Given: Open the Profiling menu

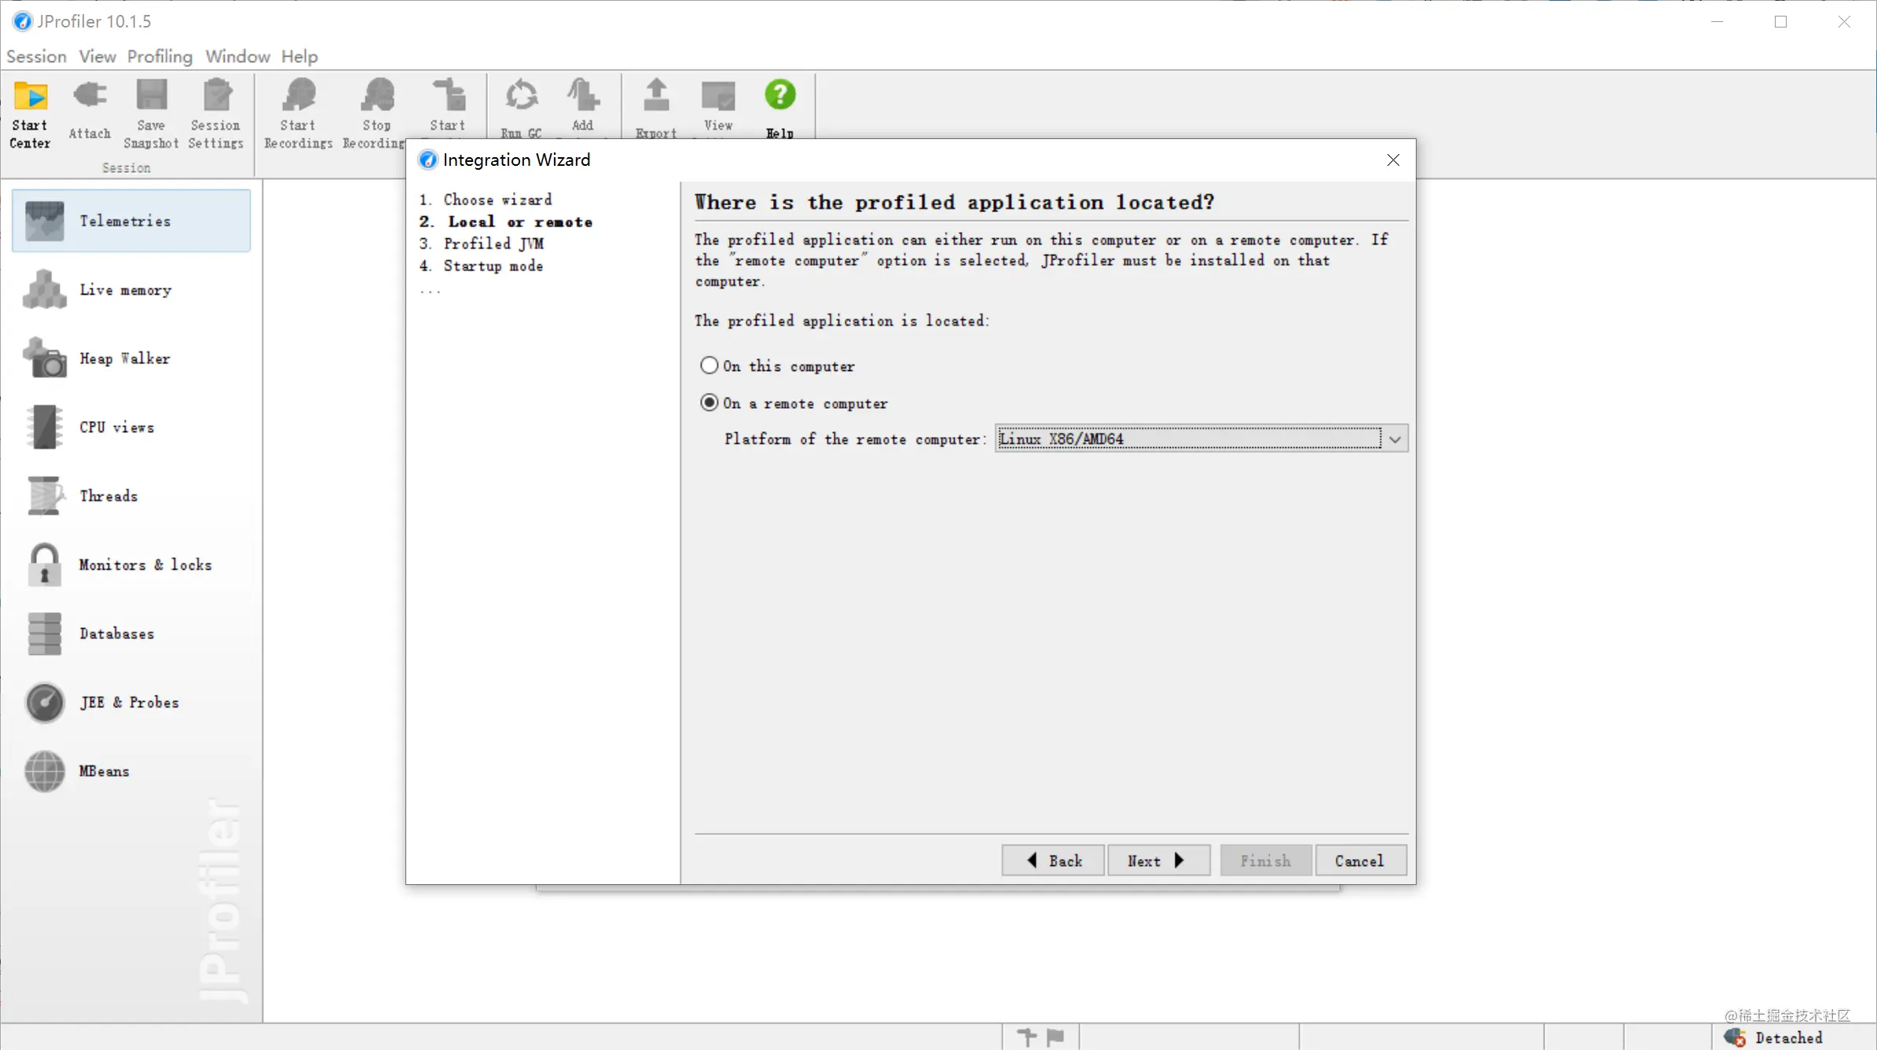Looking at the screenshot, I should click(159, 57).
